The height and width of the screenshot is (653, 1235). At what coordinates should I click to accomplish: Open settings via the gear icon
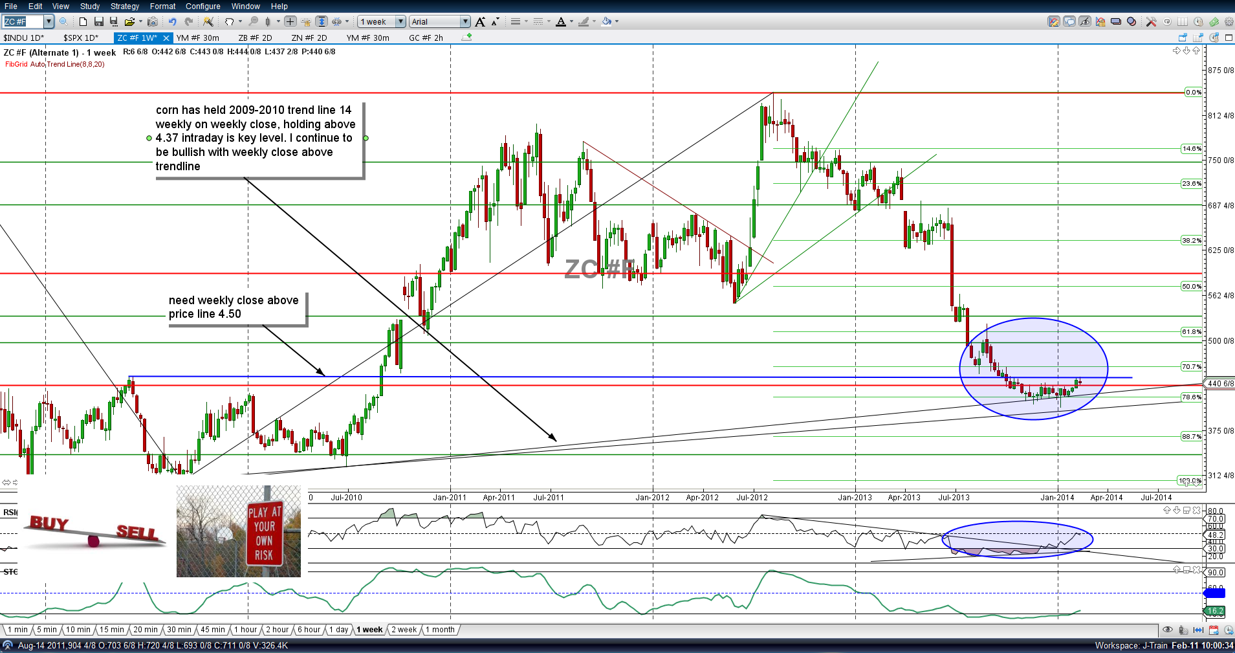coord(1229,21)
